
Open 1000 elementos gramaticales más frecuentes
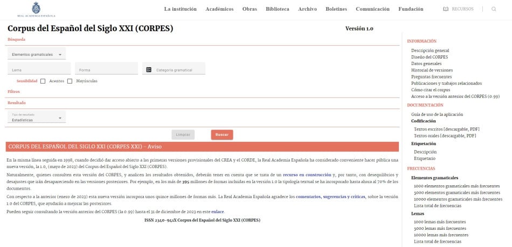pyautogui.click(x=457, y=186)
